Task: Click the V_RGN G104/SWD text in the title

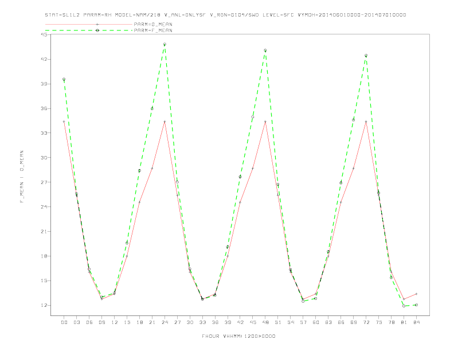Action: tap(234, 15)
